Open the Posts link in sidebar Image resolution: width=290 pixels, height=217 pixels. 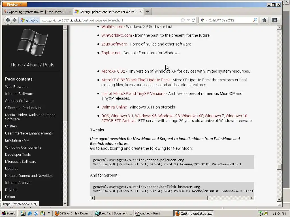[x=49, y=65]
